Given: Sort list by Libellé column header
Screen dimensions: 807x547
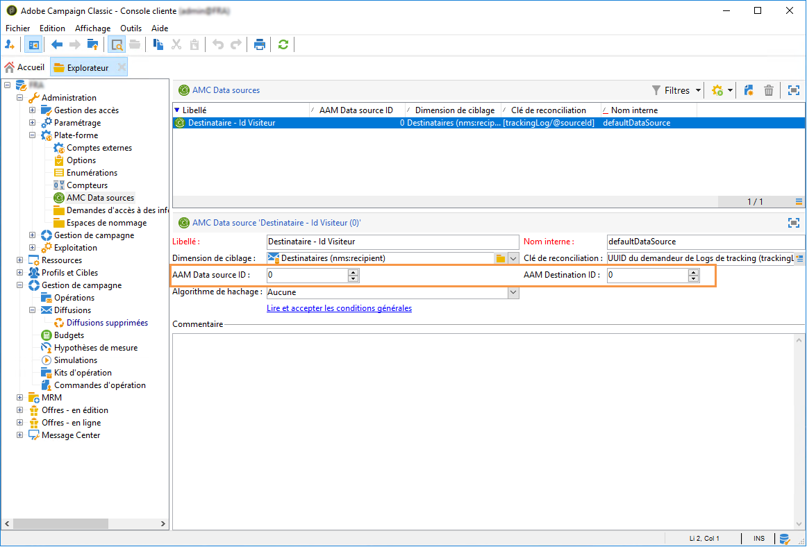Looking at the screenshot, I should coord(241,110).
